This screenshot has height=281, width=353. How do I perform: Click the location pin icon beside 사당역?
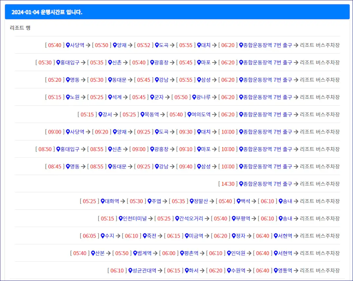pyautogui.click(x=68, y=45)
